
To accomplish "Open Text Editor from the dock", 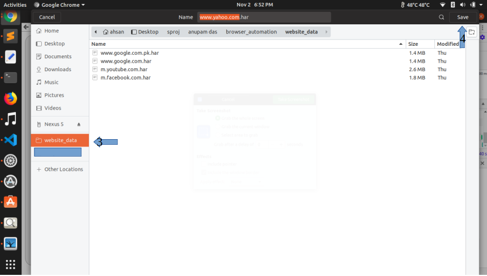I will coord(10,57).
